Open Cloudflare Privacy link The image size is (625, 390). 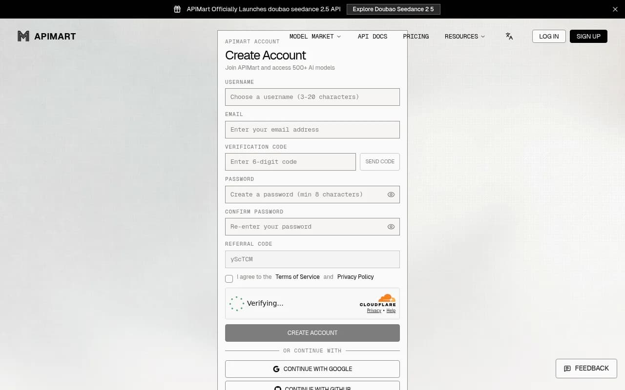[374, 311]
